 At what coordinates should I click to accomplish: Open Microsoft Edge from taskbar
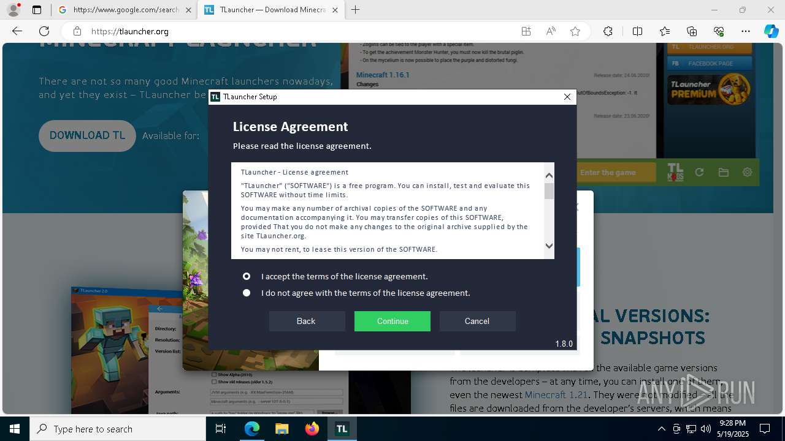click(x=252, y=429)
